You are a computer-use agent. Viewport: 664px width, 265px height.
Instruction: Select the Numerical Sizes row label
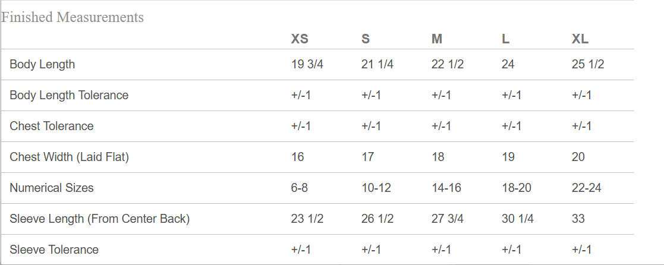[x=52, y=188]
